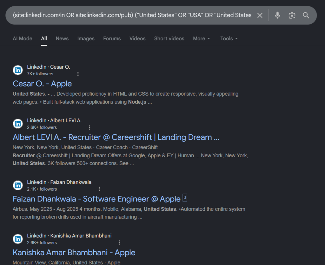This screenshot has width=325, height=265.
Task: Go to Short videos tab
Action: tap(169, 38)
